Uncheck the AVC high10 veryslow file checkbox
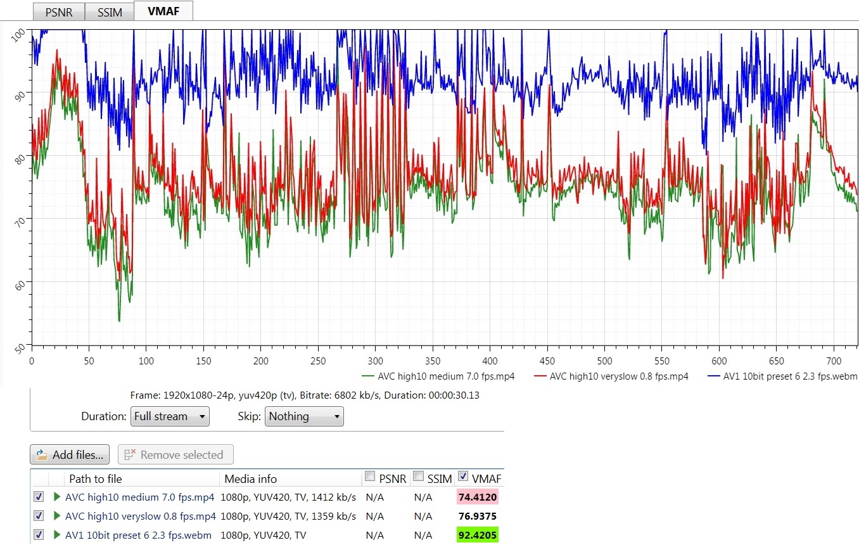Screen dimensions: 859x545 [x=39, y=516]
